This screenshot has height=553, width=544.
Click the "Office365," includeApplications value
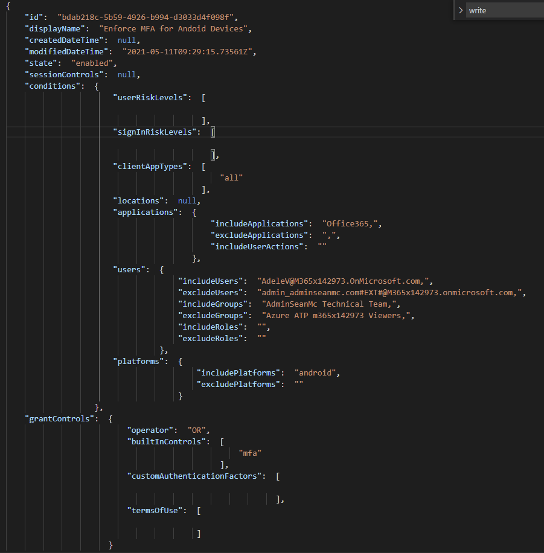tap(351, 223)
